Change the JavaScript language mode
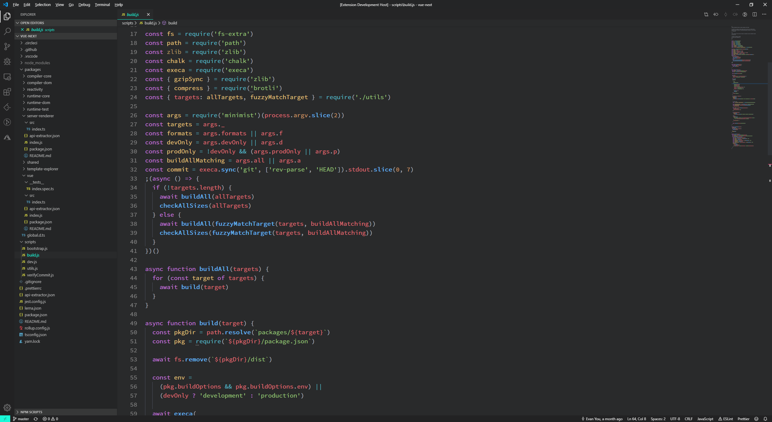Viewport: 772px width, 422px height. [x=705, y=419]
